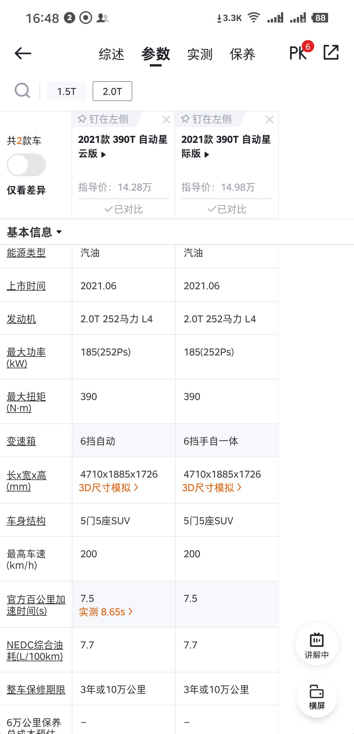Tap the 最高车速(km/h) row label
The width and height of the screenshot is (354, 734).
pyautogui.click(x=26, y=559)
